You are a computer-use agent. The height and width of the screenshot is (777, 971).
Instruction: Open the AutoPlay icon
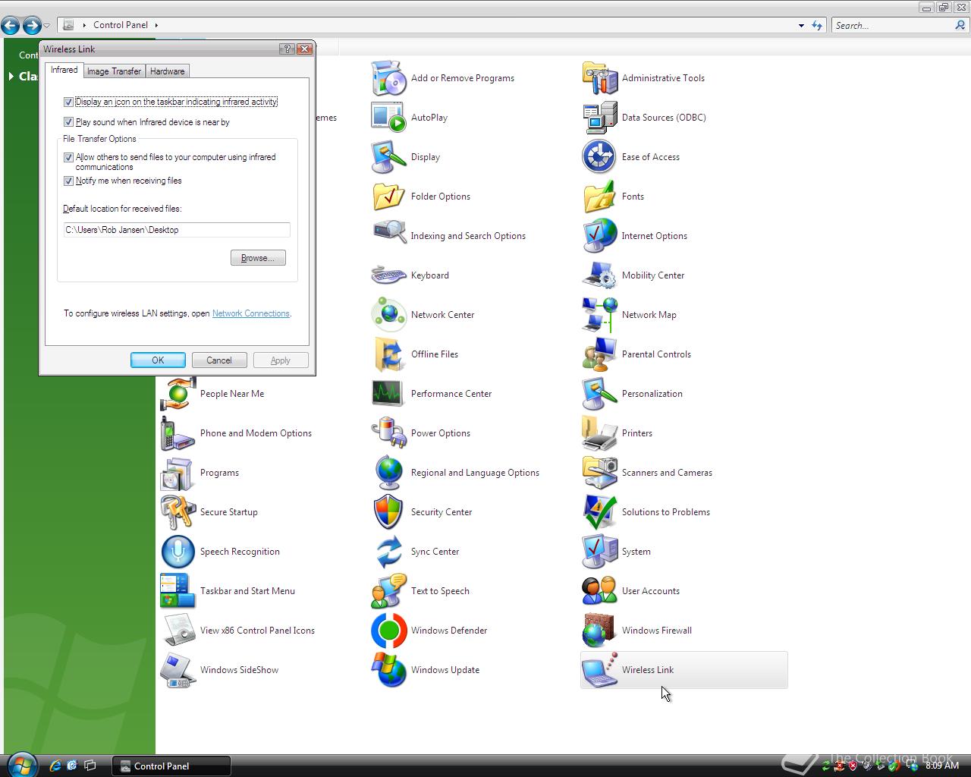[x=389, y=118]
